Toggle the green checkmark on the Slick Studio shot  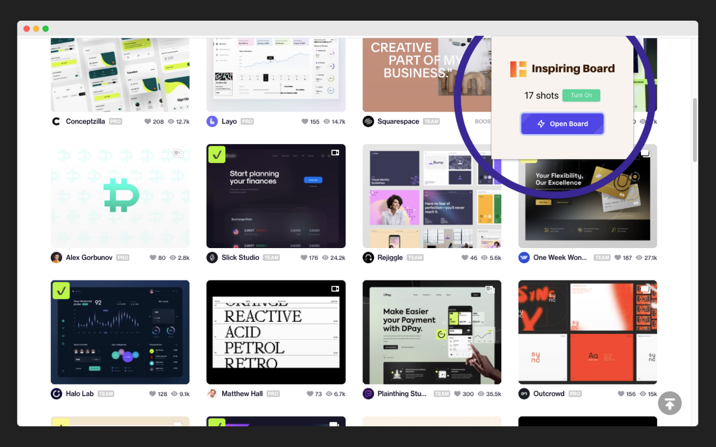click(x=216, y=154)
